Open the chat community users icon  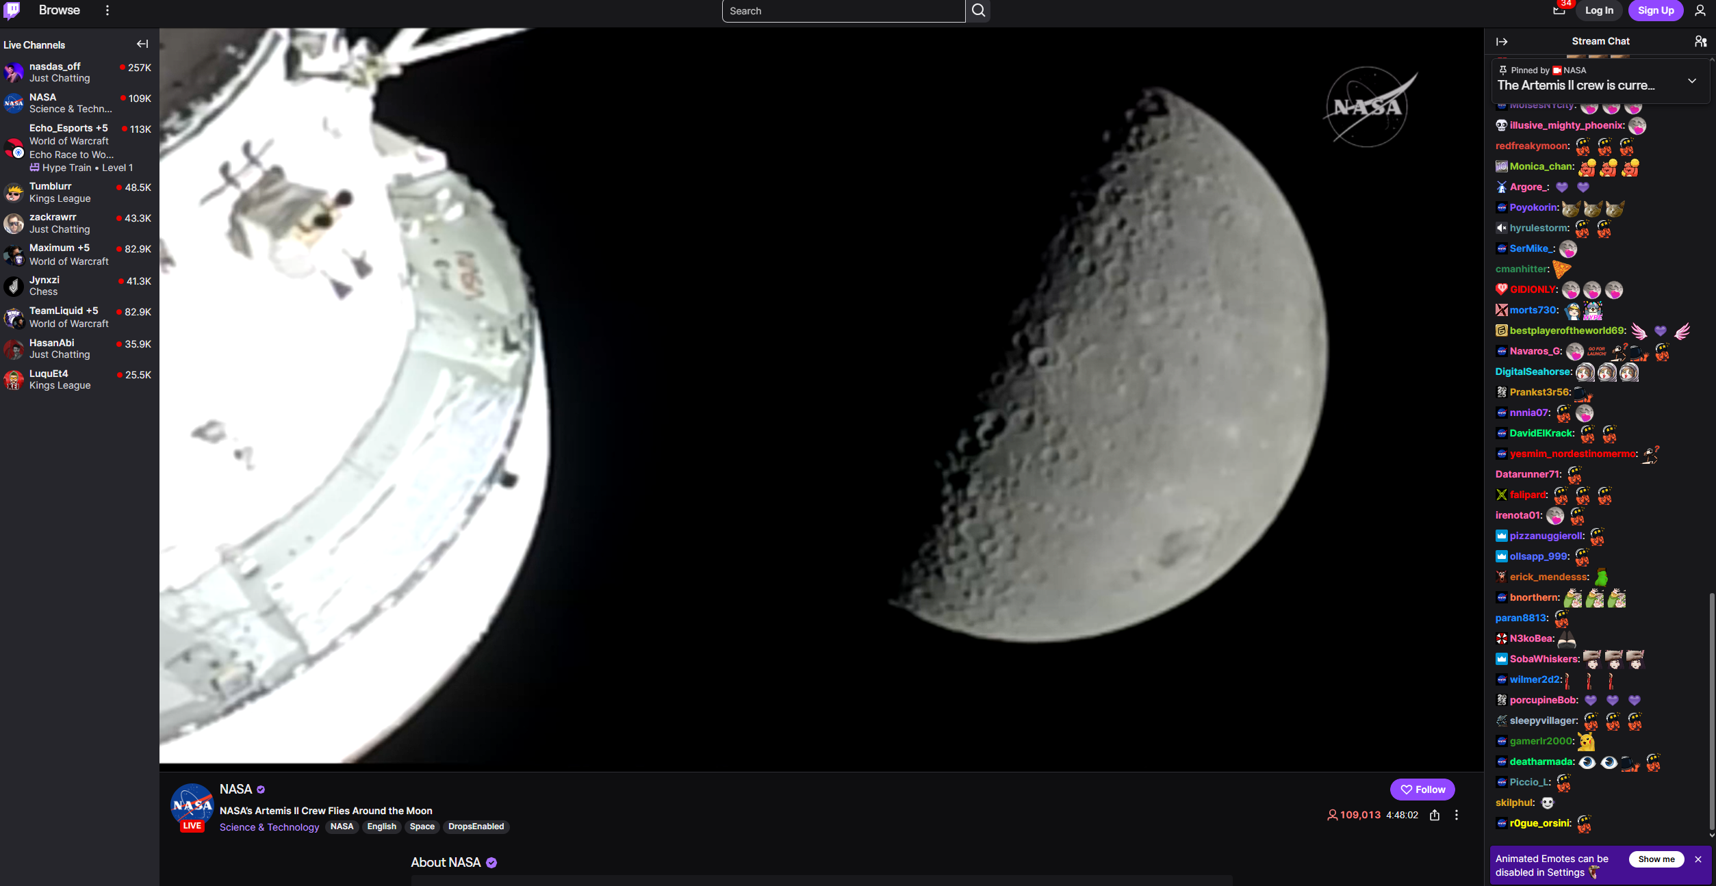click(x=1700, y=42)
